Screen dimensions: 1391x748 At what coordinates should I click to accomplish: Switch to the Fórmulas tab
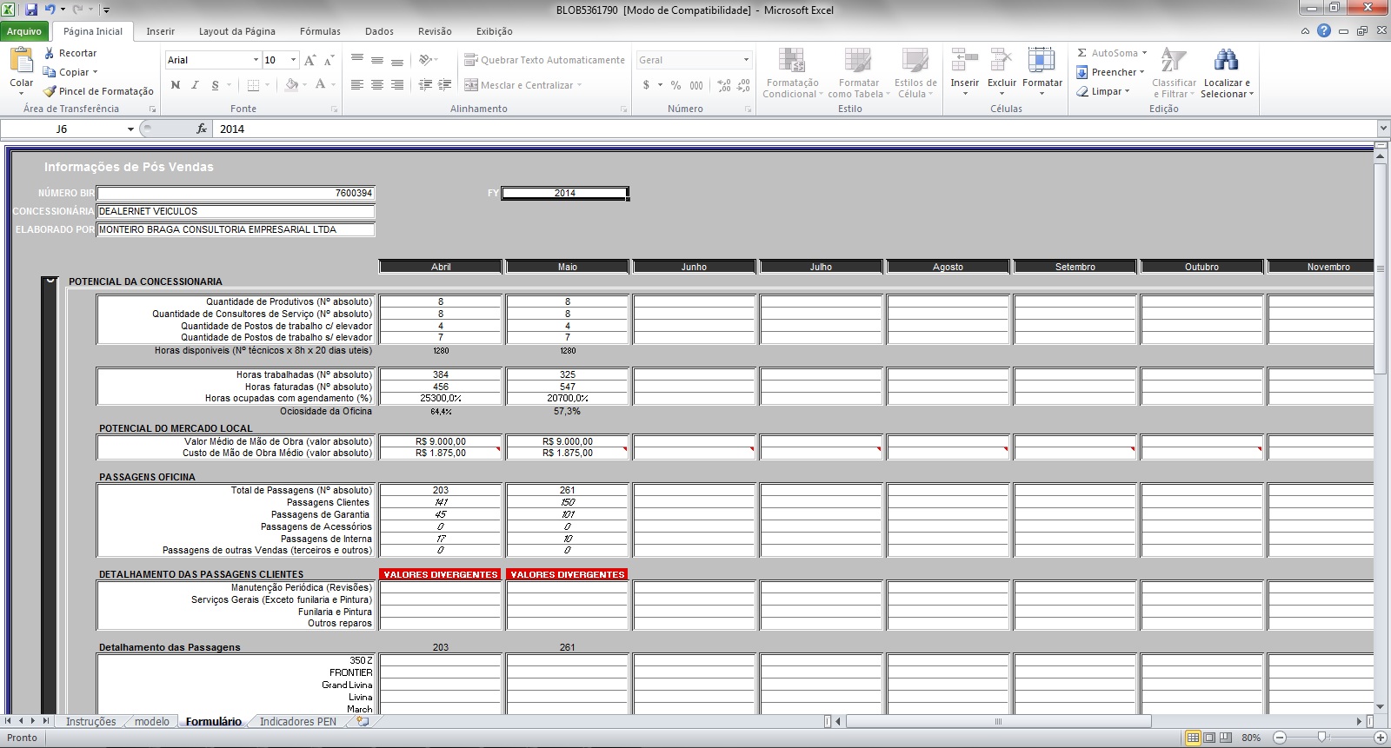[320, 31]
